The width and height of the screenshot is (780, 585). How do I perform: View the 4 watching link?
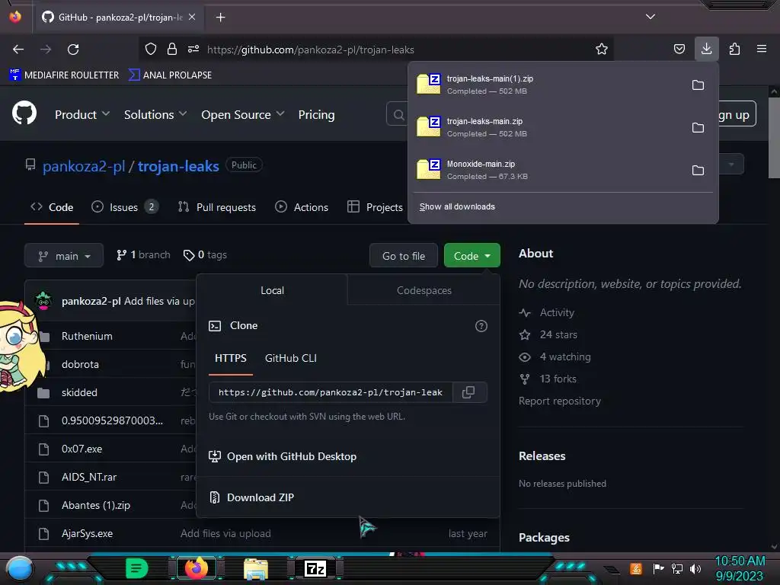(555, 356)
